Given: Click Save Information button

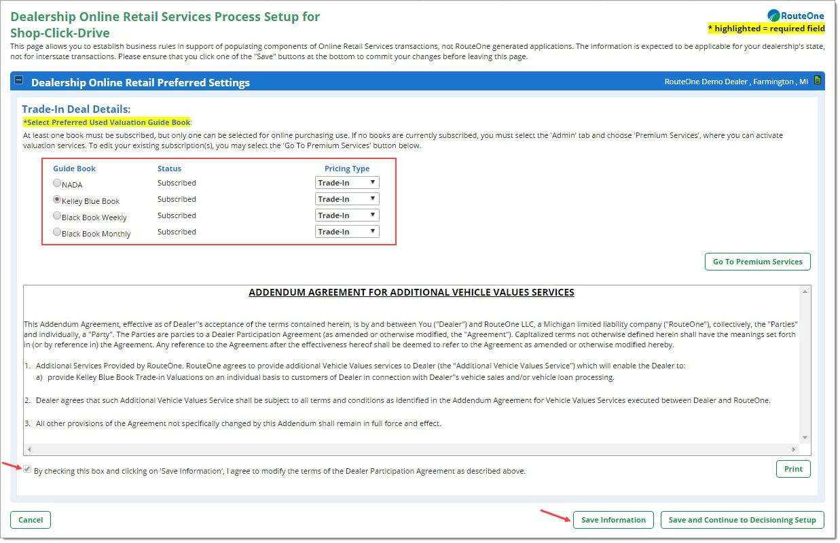Looking at the screenshot, I should pos(613,520).
